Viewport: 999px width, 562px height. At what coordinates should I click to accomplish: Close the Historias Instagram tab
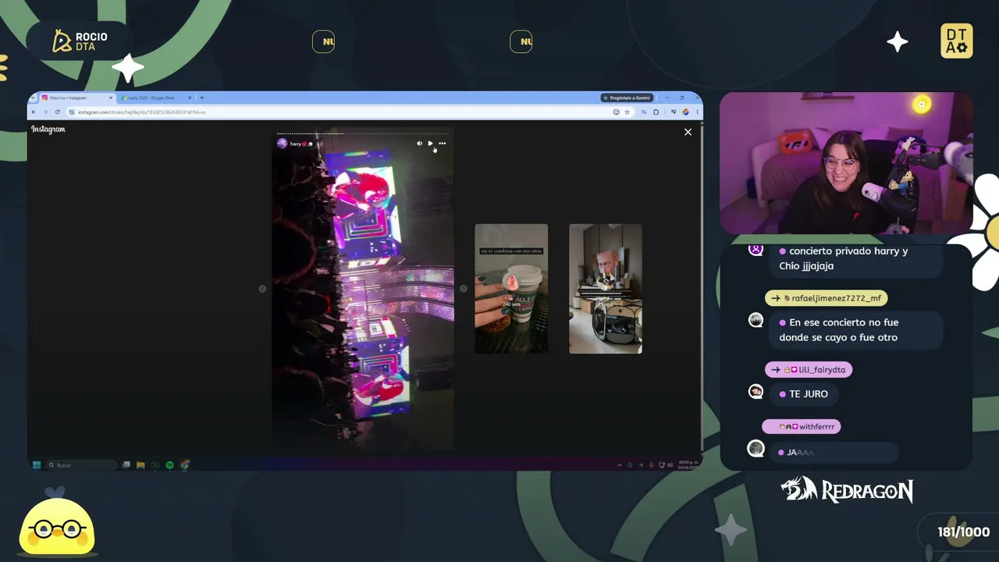coord(111,98)
